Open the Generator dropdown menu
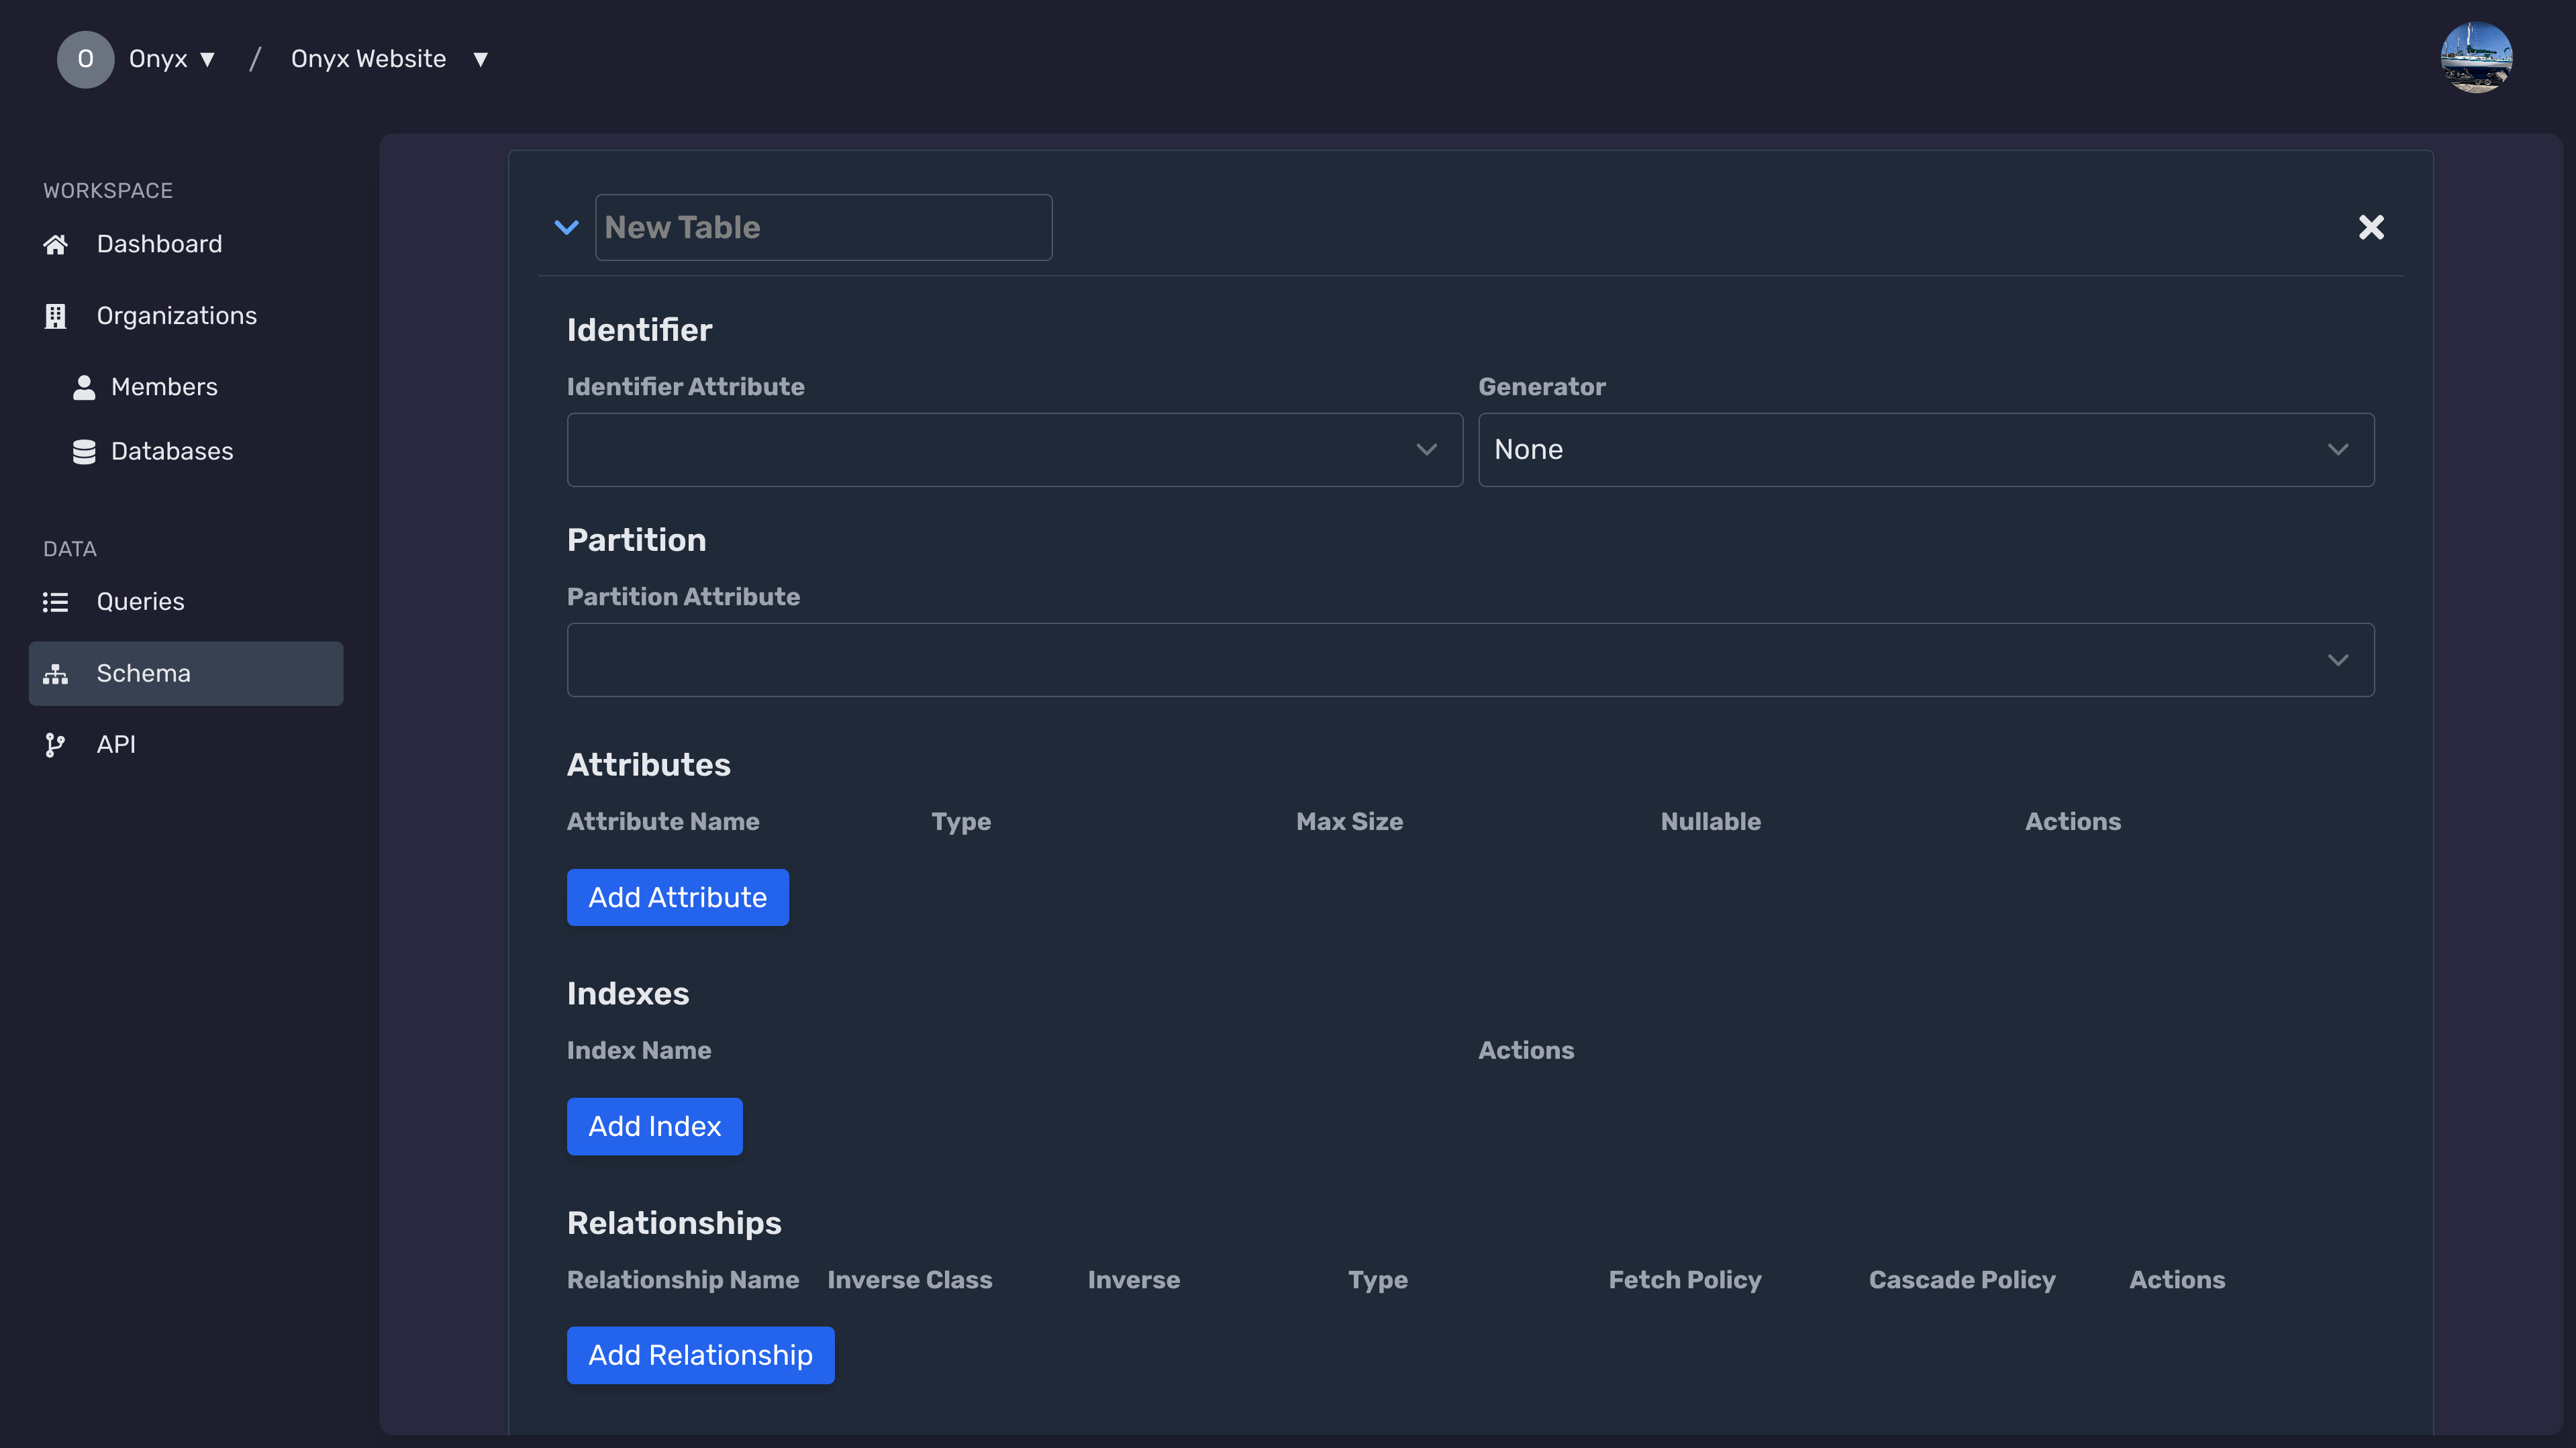Viewport: 2576px width, 1448px height. coord(1925,449)
